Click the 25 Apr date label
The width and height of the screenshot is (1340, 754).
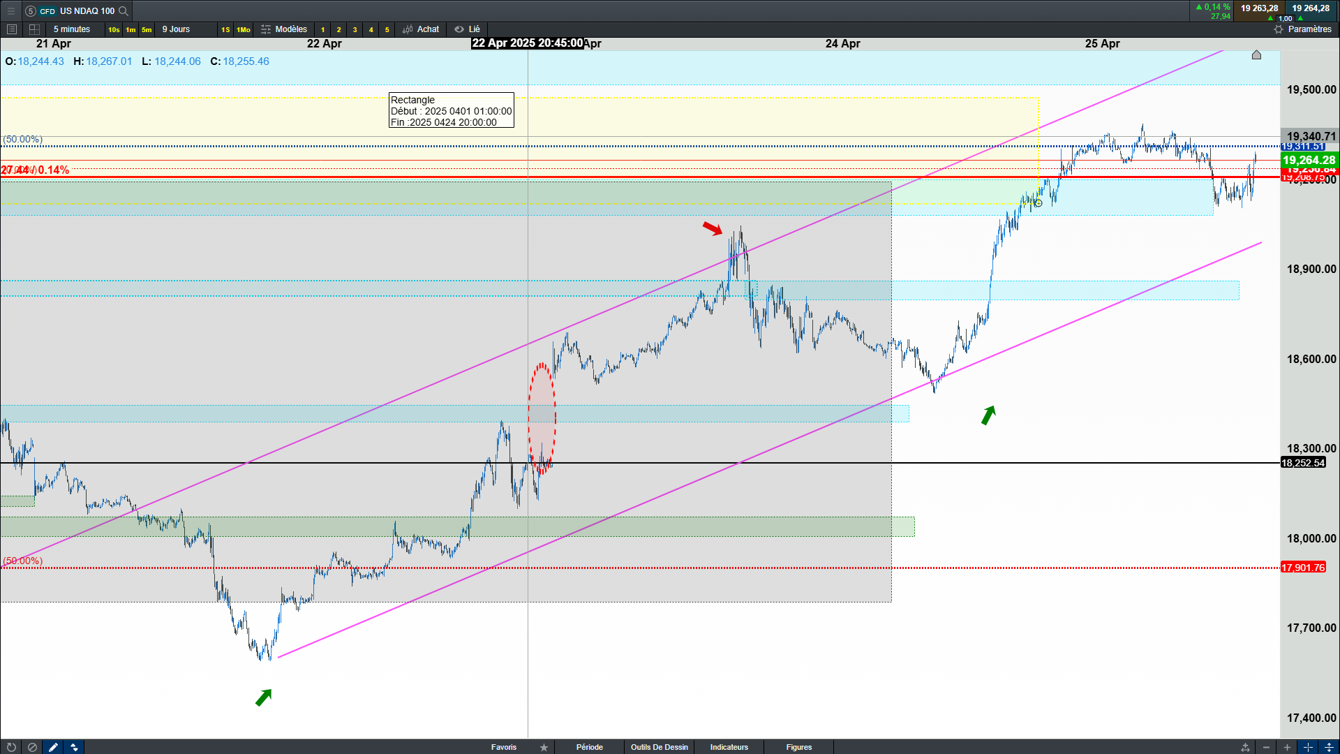coord(1102,43)
